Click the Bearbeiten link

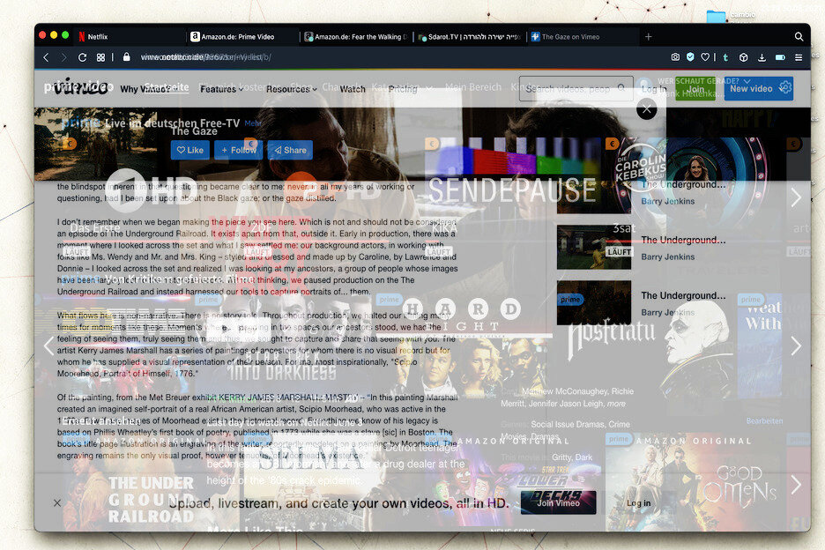point(764,421)
